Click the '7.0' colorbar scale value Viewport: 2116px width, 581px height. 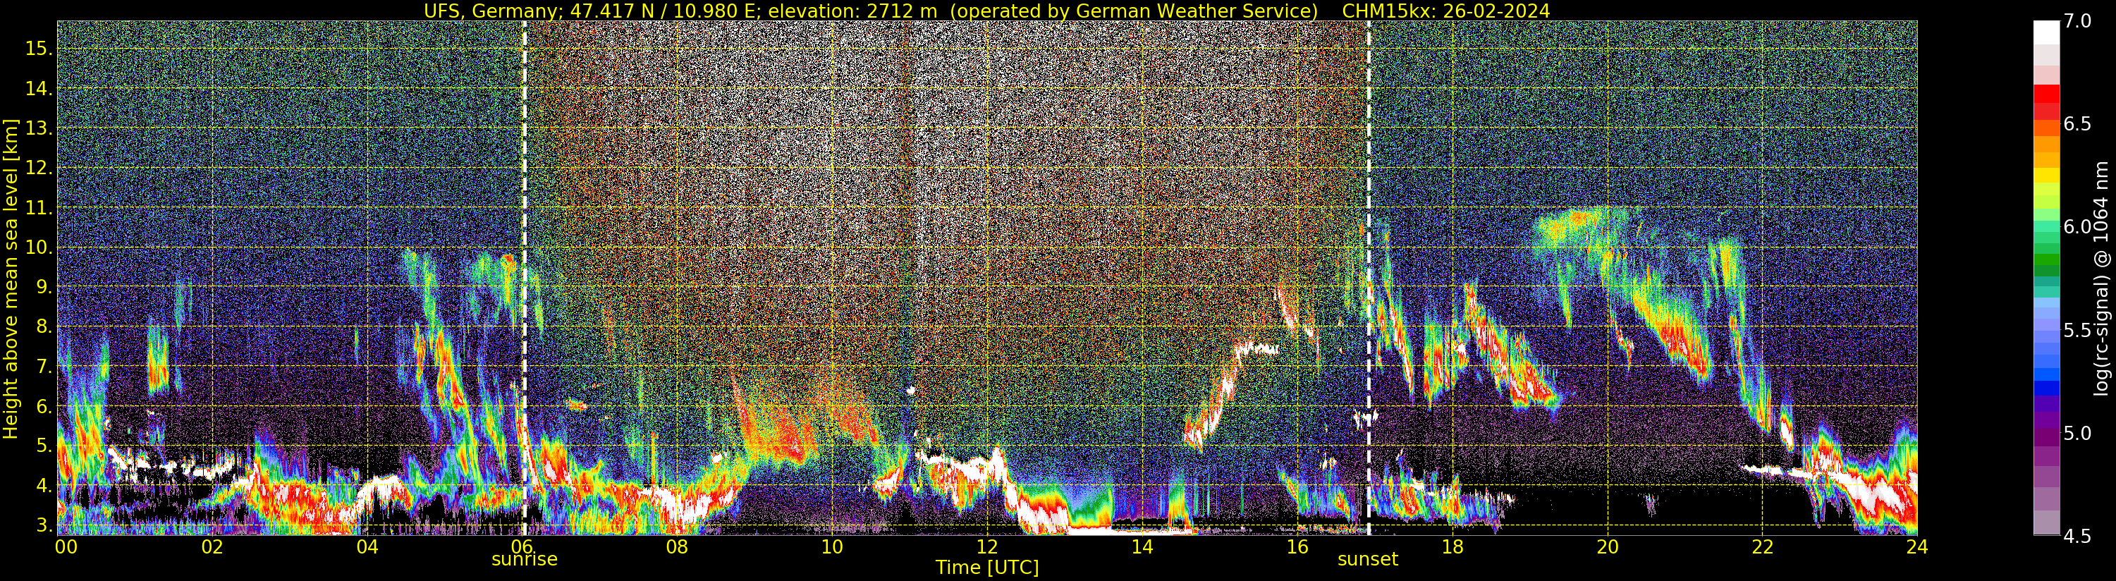point(2077,21)
